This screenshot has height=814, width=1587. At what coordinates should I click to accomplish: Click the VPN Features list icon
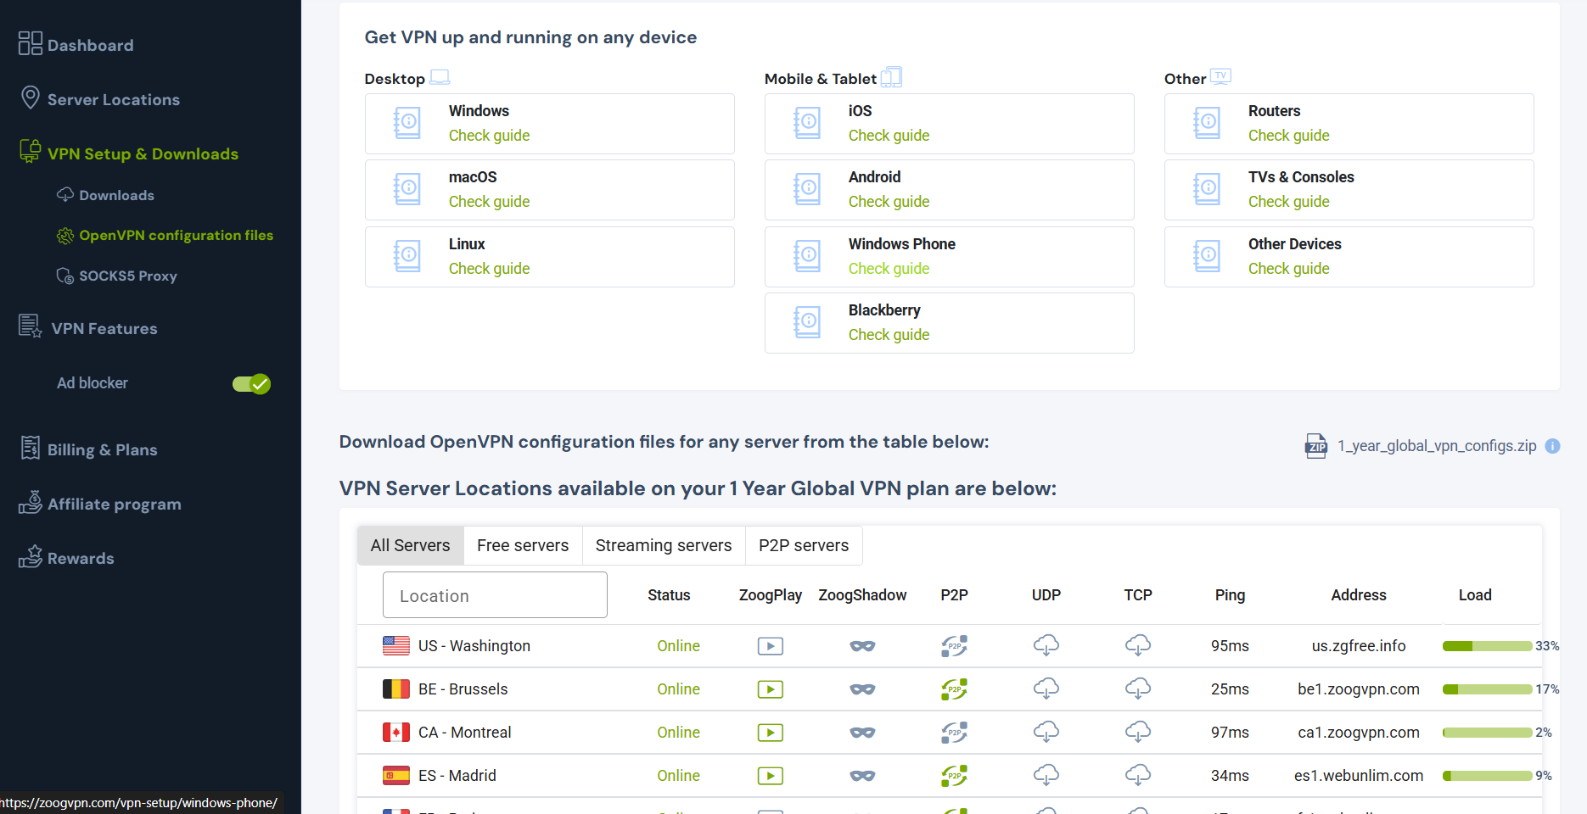point(31,326)
